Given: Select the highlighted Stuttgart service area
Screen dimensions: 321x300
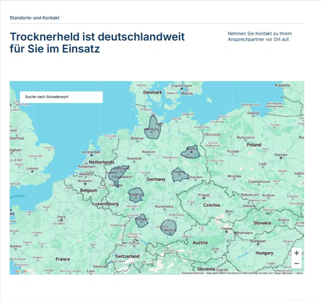Looking at the screenshot, I should [x=142, y=221].
